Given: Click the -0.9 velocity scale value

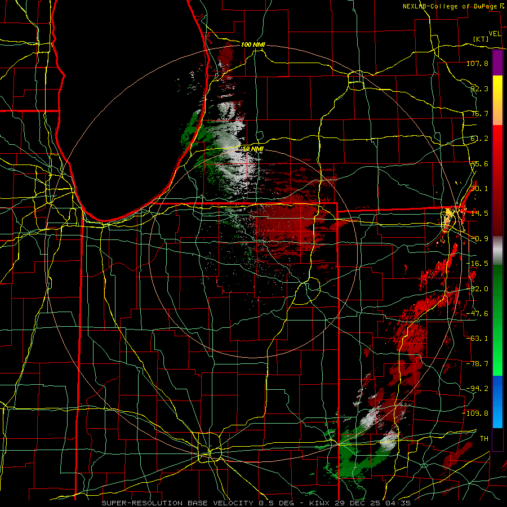Looking at the screenshot, I should tap(479, 239).
